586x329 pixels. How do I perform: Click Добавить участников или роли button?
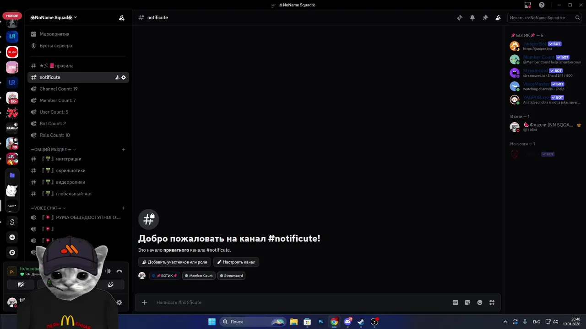(x=175, y=262)
